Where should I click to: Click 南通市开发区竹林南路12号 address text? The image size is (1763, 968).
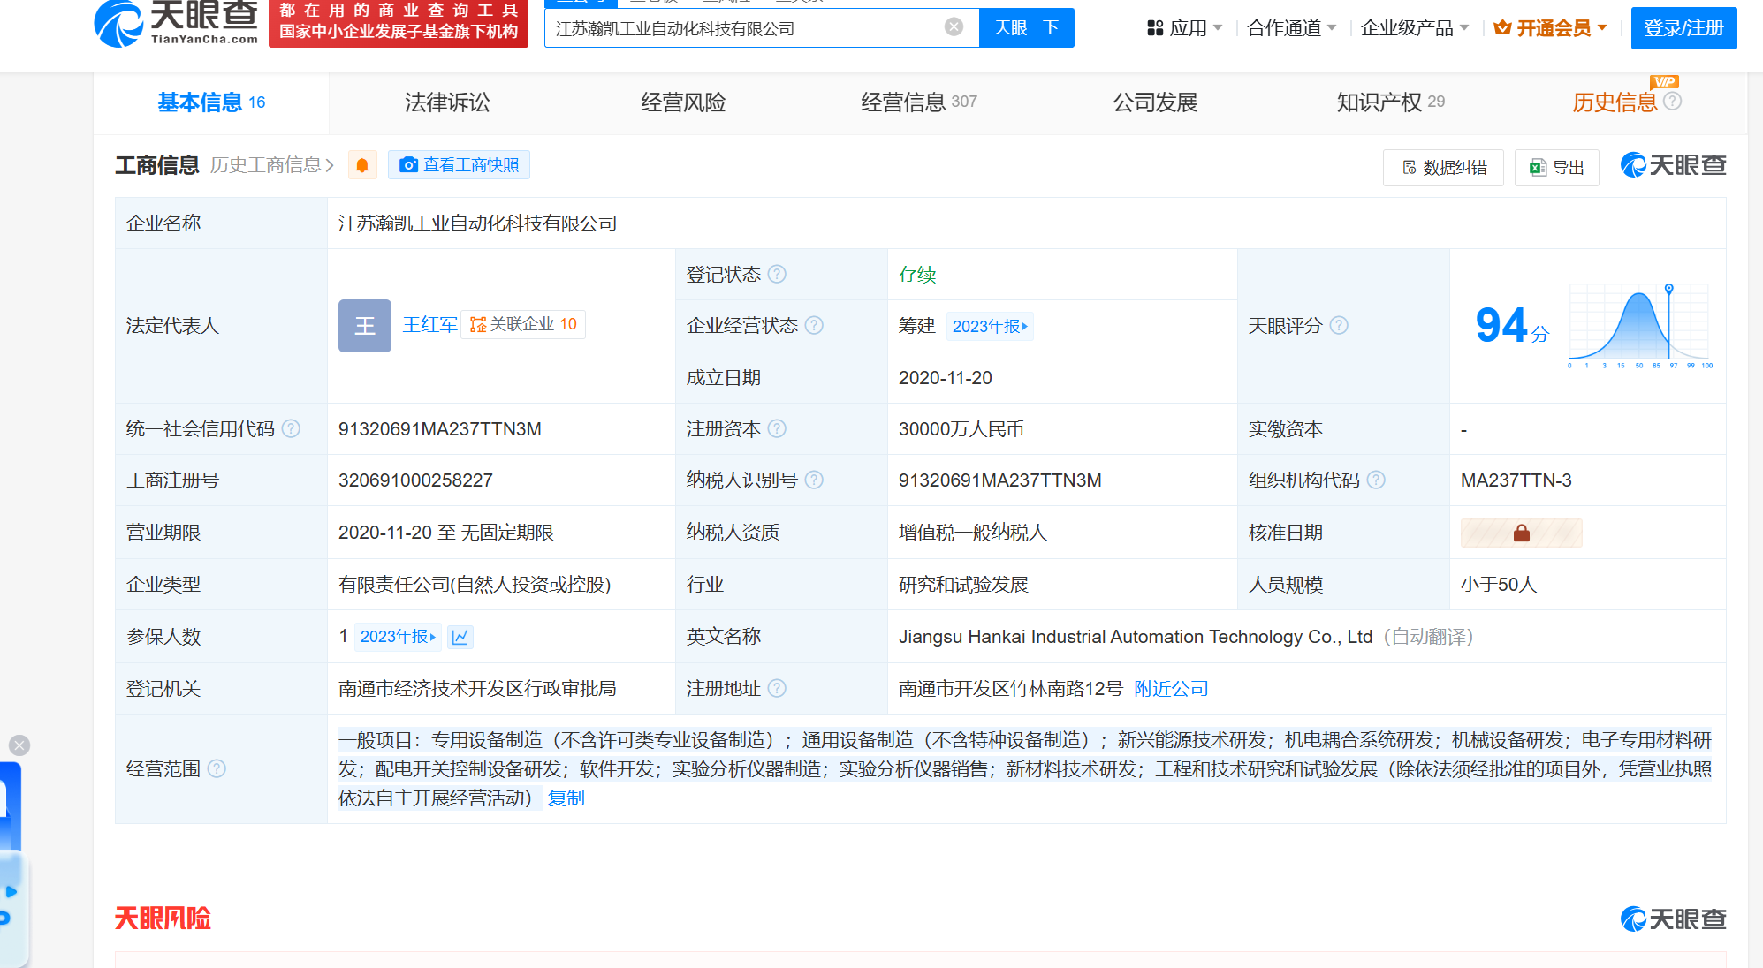(x=1010, y=689)
